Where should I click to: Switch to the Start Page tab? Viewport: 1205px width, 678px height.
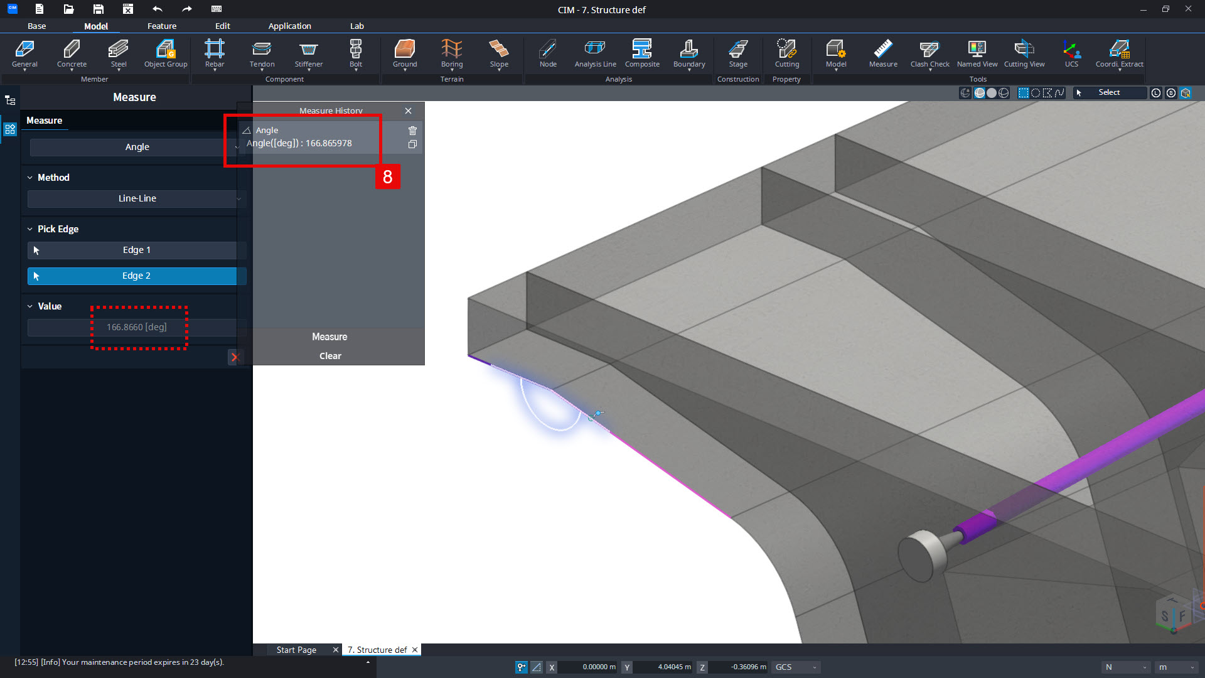click(296, 650)
